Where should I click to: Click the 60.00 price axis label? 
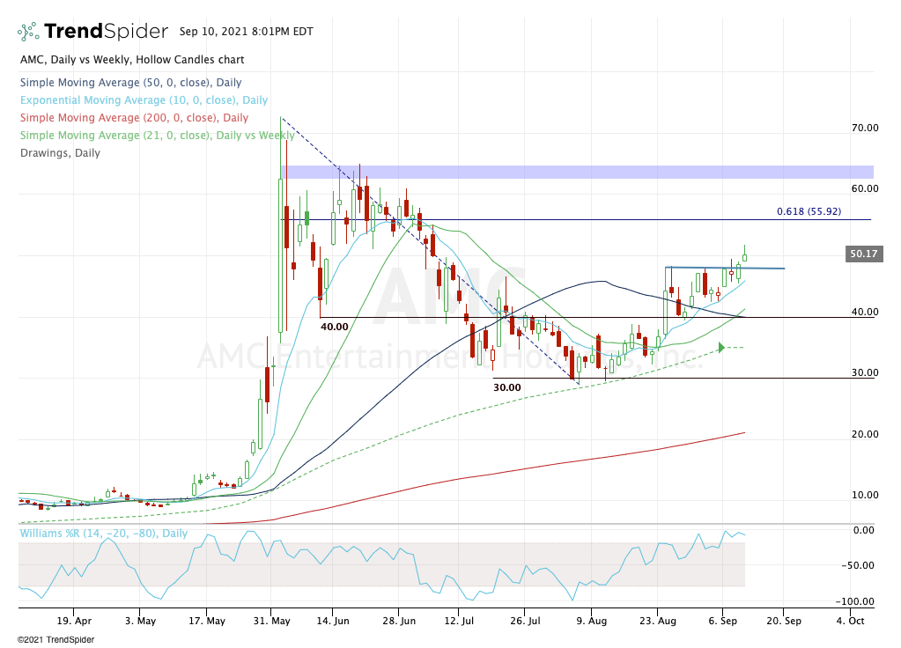pos(865,188)
